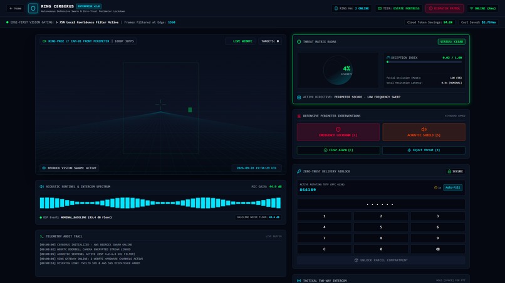Go back with the Home button

click(x=15, y=8)
